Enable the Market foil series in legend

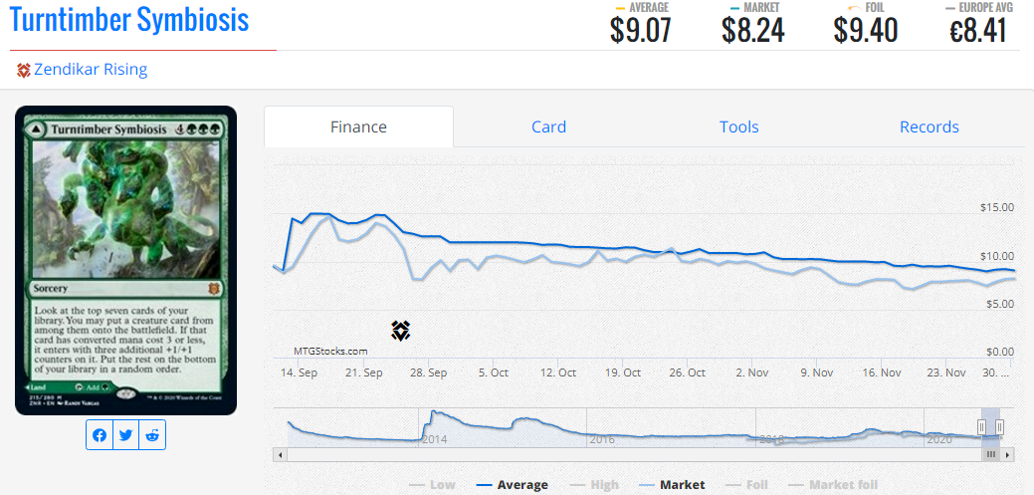832,485
